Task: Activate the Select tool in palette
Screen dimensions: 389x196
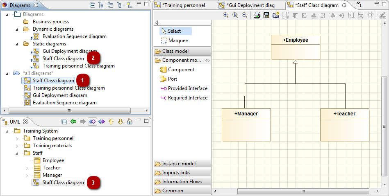Action: pyautogui.click(x=176, y=31)
